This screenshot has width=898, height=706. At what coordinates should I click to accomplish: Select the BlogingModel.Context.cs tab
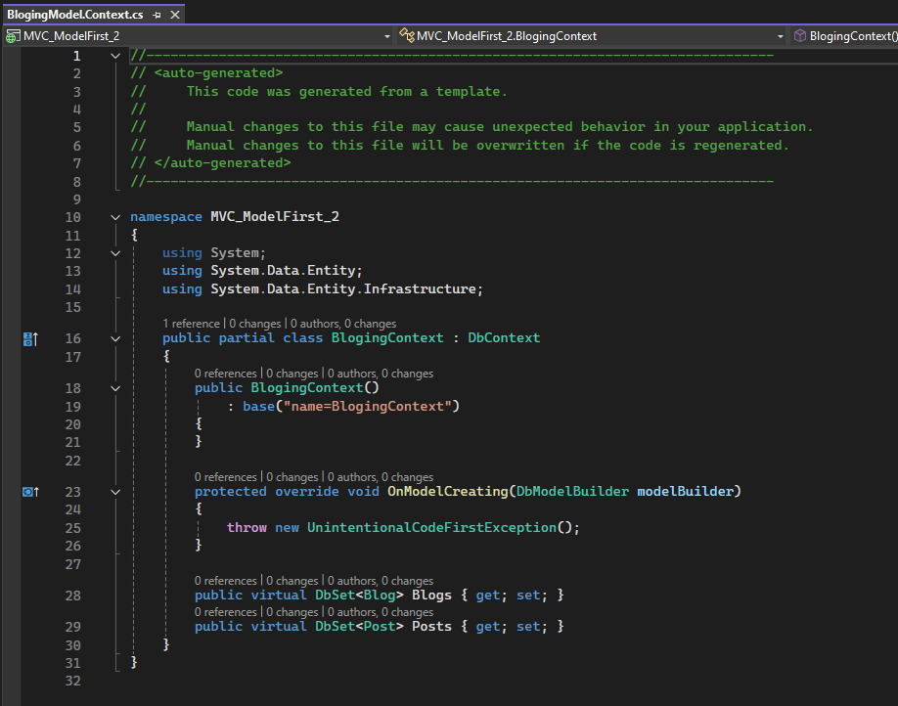(76, 15)
